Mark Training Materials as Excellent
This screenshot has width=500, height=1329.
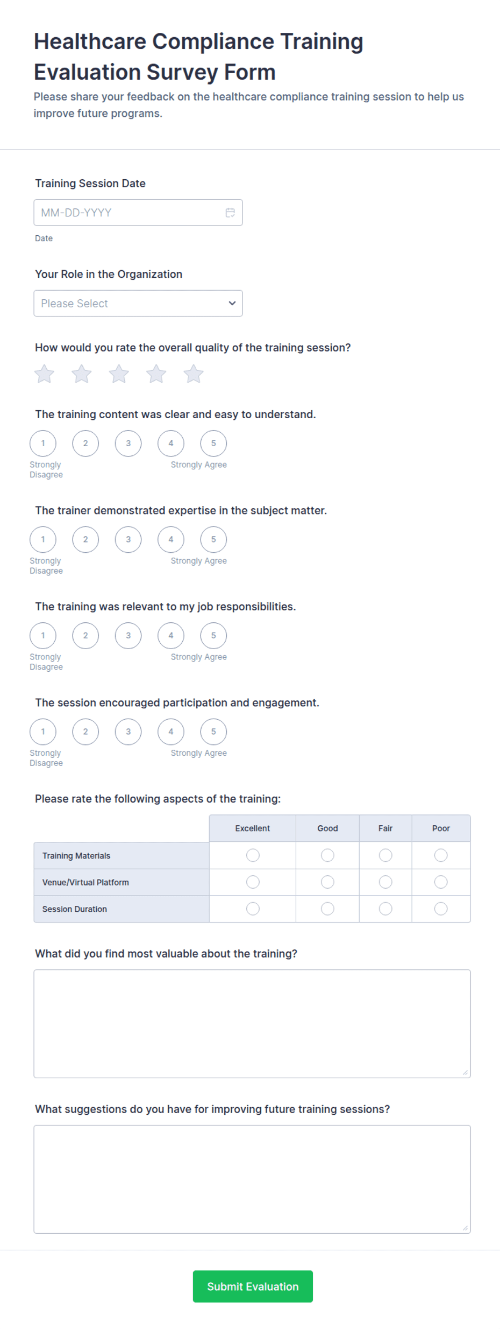click(x=253, y=855)
